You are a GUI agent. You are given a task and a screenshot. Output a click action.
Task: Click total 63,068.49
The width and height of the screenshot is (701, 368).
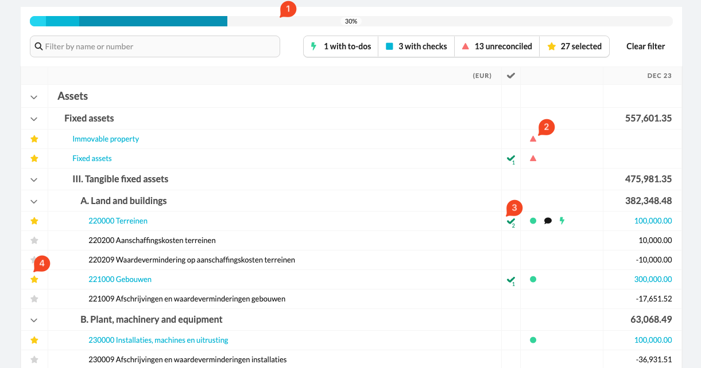(651, 319)
